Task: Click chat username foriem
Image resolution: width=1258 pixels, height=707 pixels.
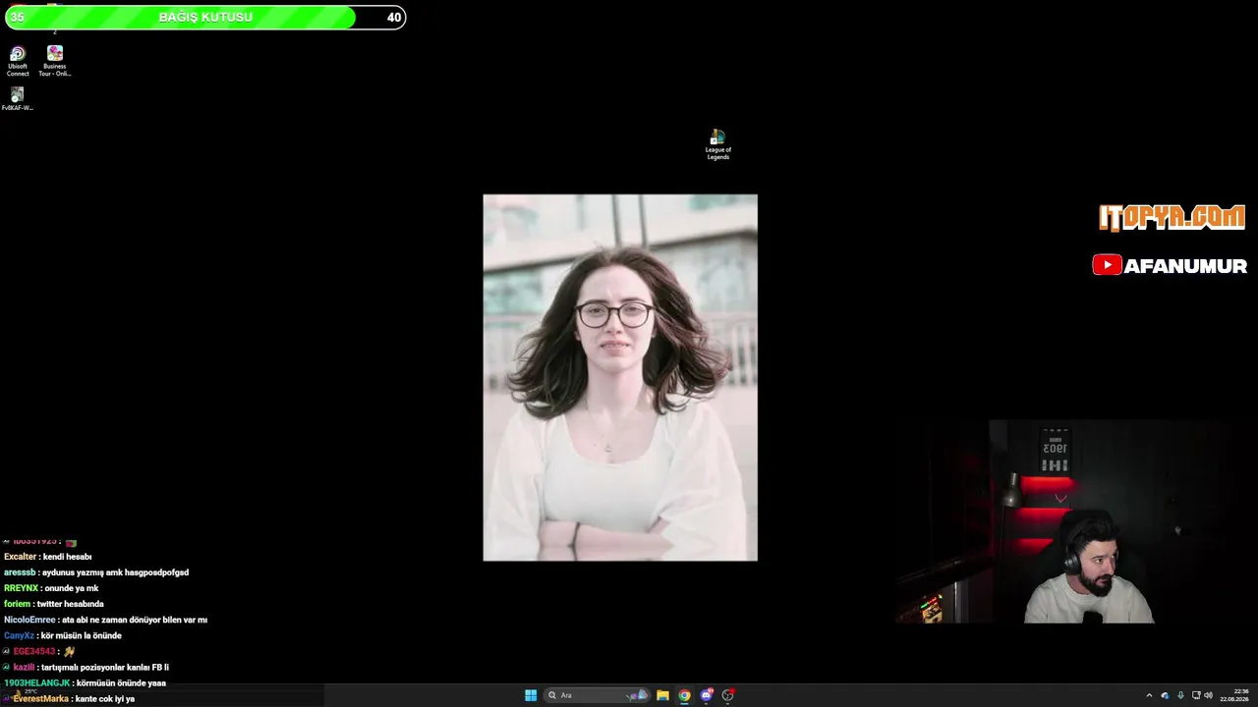Action: click(17, 604)
